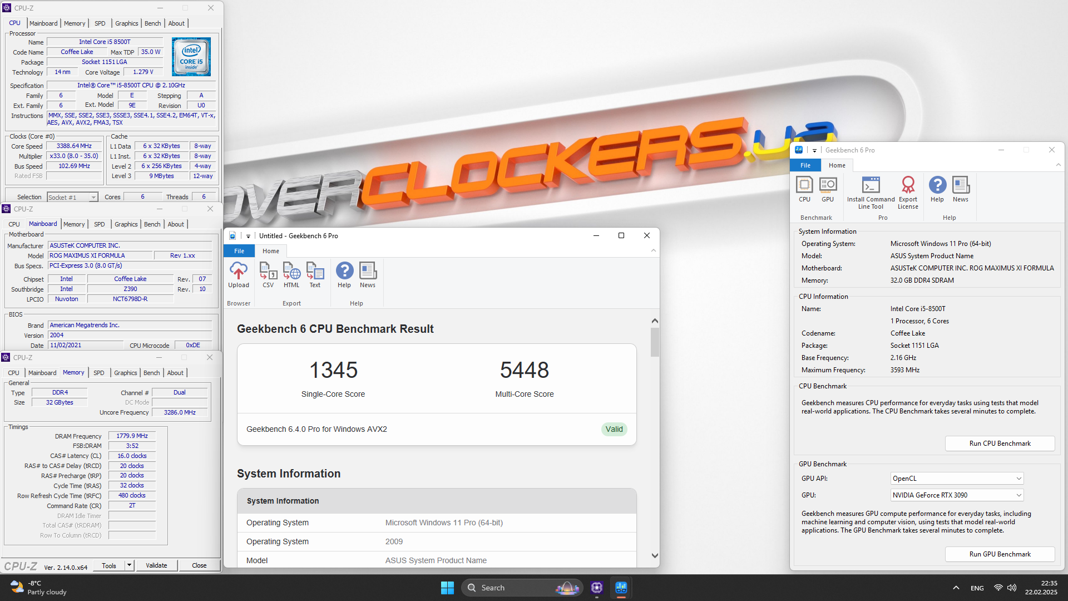Click the CPU-Z taskbar icon
Viewport: 1068px width, 601px height.
coord(597,588)
